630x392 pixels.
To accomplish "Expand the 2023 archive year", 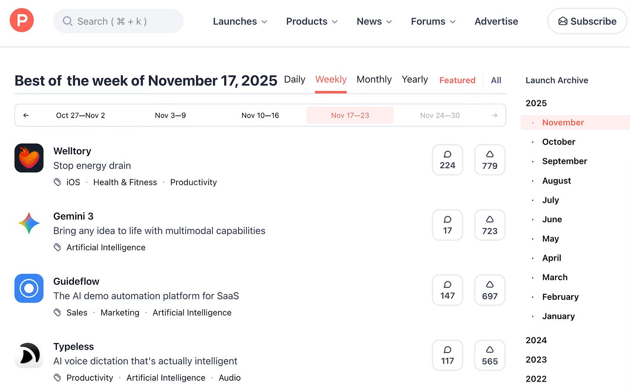I will click(536, 360).
